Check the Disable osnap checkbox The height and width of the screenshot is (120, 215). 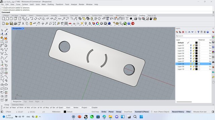(90, 107)
